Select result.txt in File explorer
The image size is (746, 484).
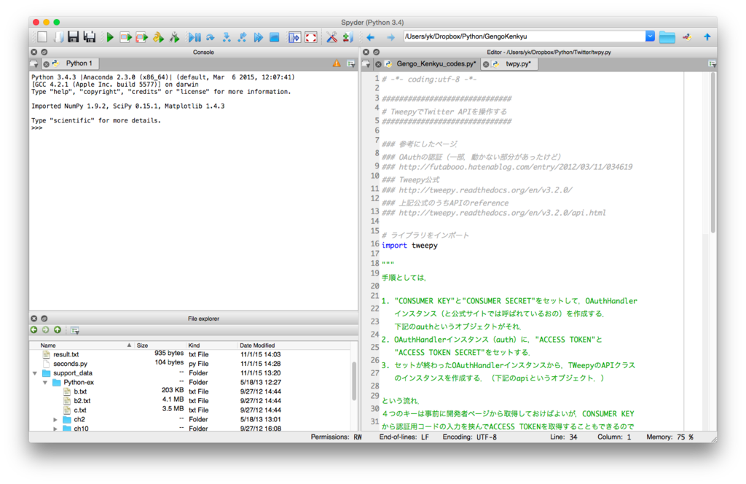[x=66, y=354]
